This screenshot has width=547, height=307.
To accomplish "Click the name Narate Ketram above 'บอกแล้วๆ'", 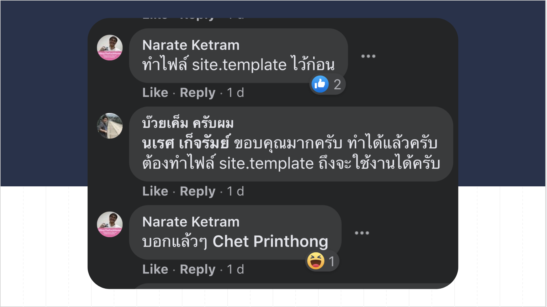I will pos(191,222).
